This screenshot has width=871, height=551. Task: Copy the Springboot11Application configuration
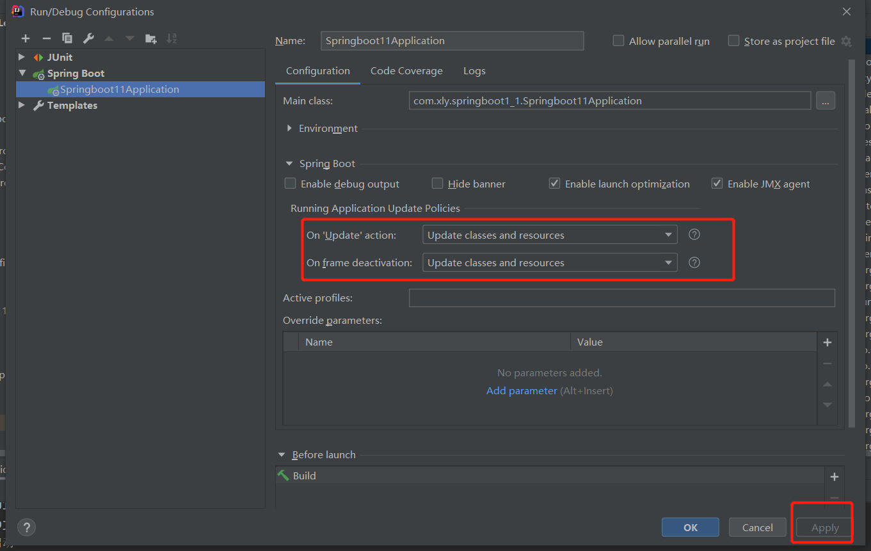(67, 38)
